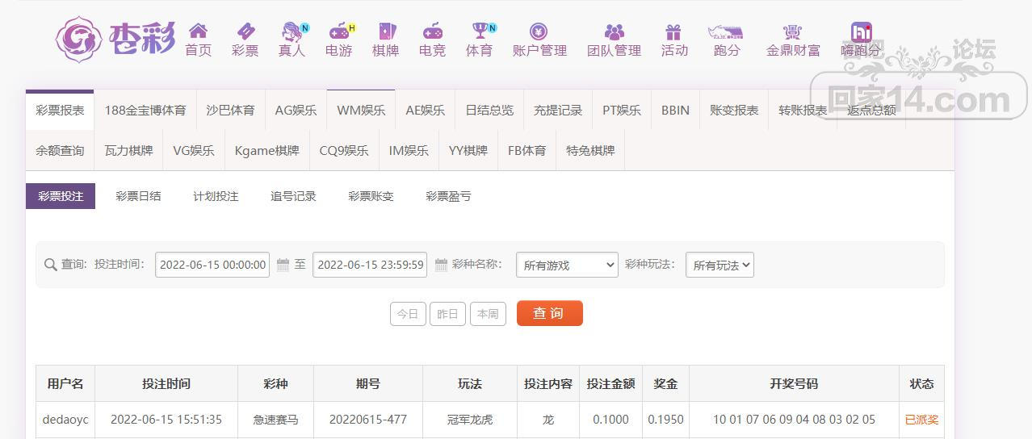Open calendar picker for start time
Viewport: 1032px width, 439px height.
tap(283, 265)
